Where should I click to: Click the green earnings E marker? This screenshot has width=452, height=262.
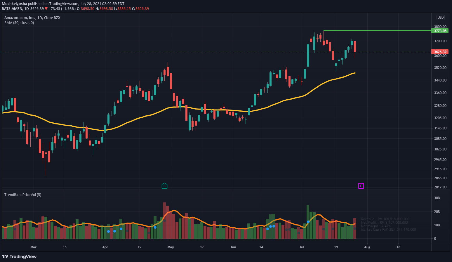[x=164, y=186]
